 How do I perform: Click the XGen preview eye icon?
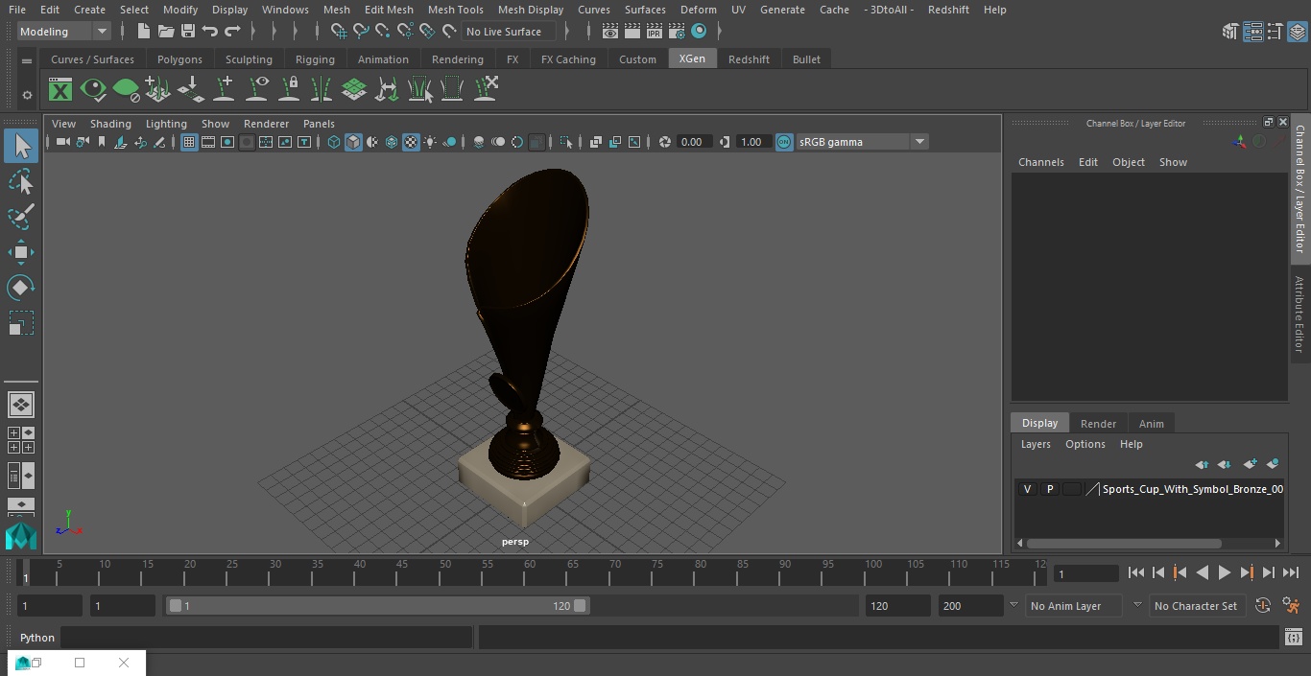pyautogui.click(x=93, y=90)
